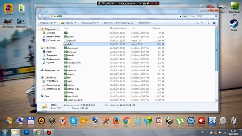Select the BLACK_2 file
Screen dimensions: 242x136
point(114,51)
